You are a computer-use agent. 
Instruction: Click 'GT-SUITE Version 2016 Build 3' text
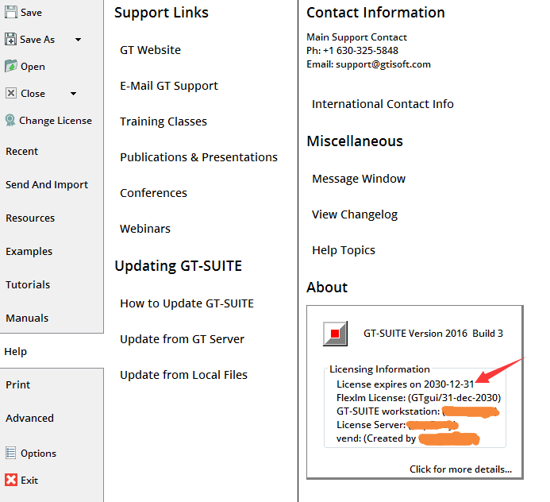click(x=433, y=334)
